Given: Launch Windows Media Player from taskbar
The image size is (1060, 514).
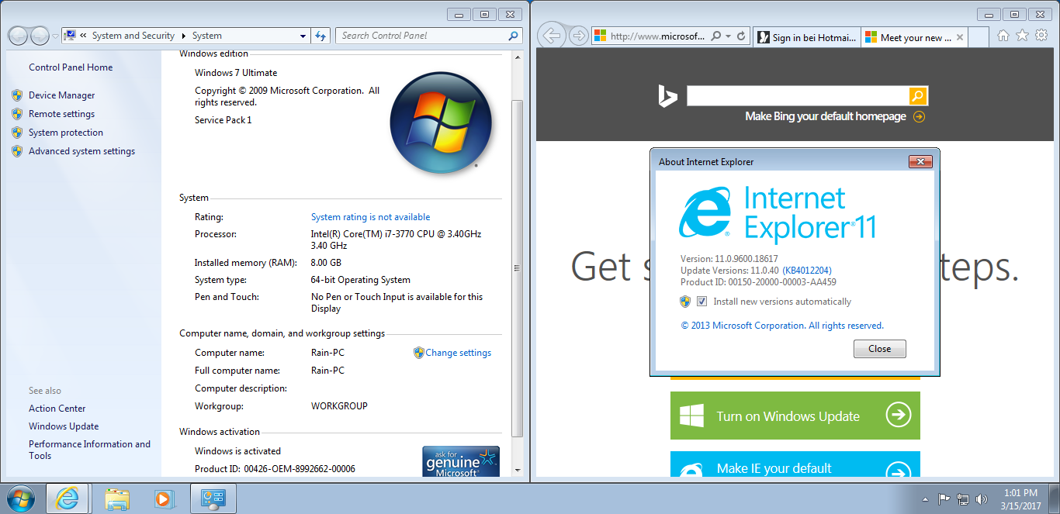Looking at the screenshot, I should pos(164,498).
